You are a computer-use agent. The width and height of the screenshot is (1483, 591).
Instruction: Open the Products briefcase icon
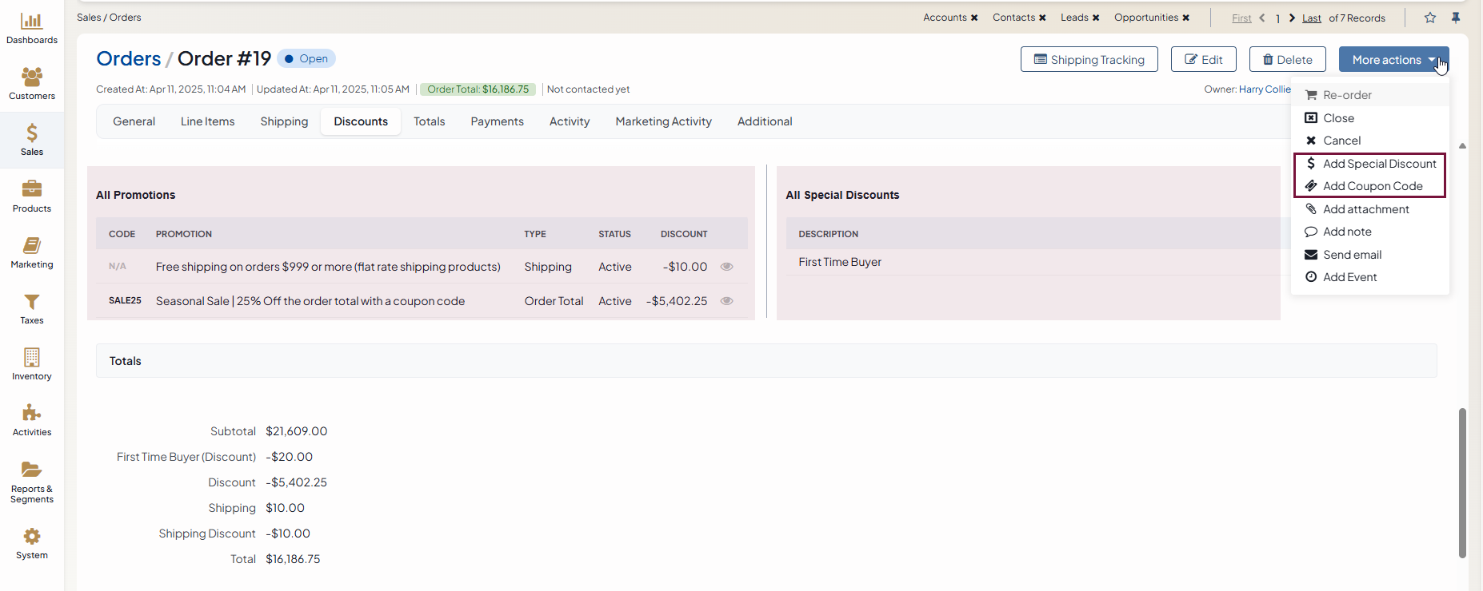tap(32, 189)
